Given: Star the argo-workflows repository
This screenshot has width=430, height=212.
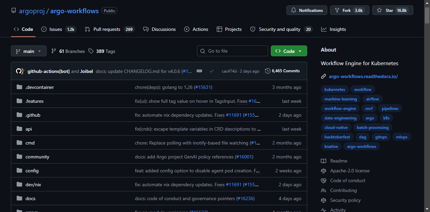Looking at the screenshot, I should point(393,10).
